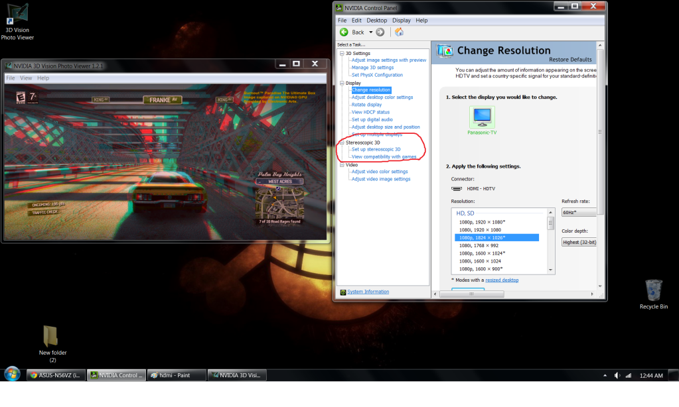The height and width of the screenshot is (407, 679).
Task: Open the View menu in Photo Viewer
Action: pyautogui.click(x=26, y=78)
